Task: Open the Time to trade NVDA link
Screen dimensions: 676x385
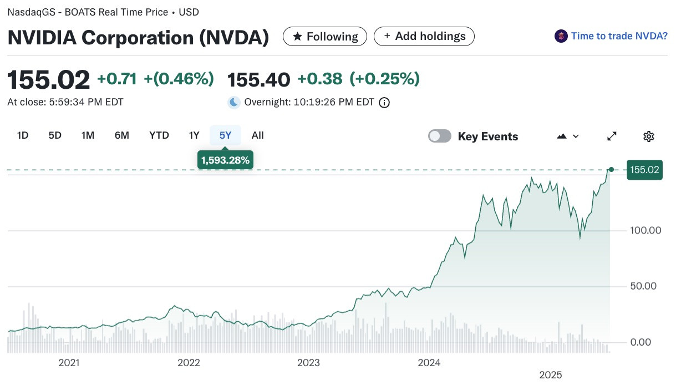Action: click(x=619, y=36)
